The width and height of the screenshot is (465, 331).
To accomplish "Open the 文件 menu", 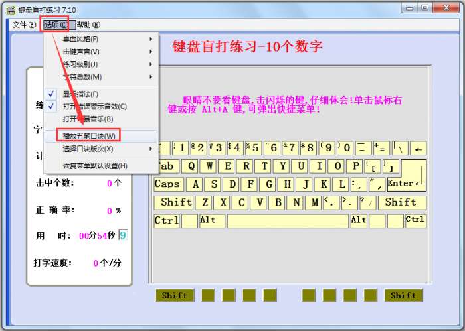I will tap(24, 25).
